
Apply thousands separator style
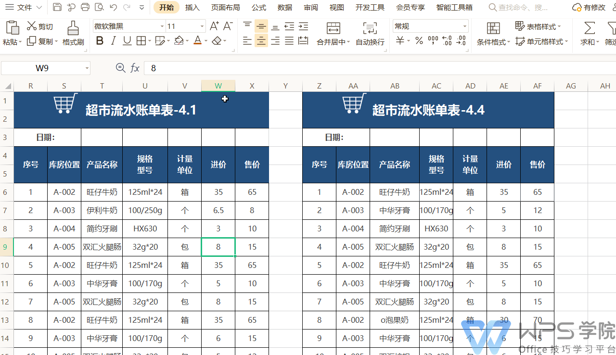point(433,41)
